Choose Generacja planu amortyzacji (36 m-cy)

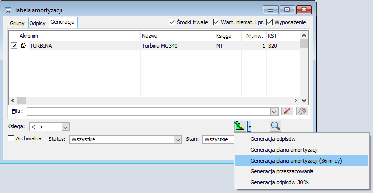point(301,161)
